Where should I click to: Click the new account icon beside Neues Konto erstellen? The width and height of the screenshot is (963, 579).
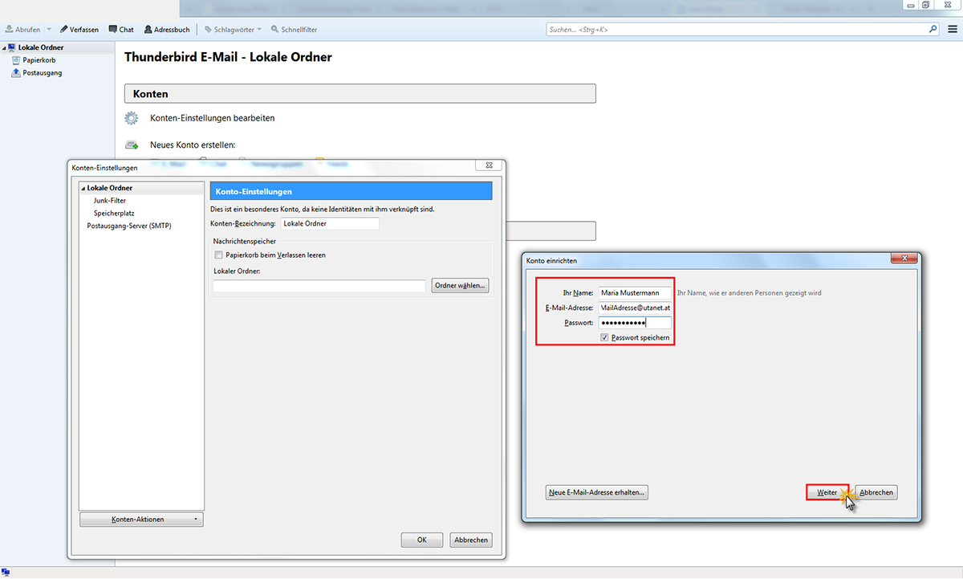[x=132, y=145]
